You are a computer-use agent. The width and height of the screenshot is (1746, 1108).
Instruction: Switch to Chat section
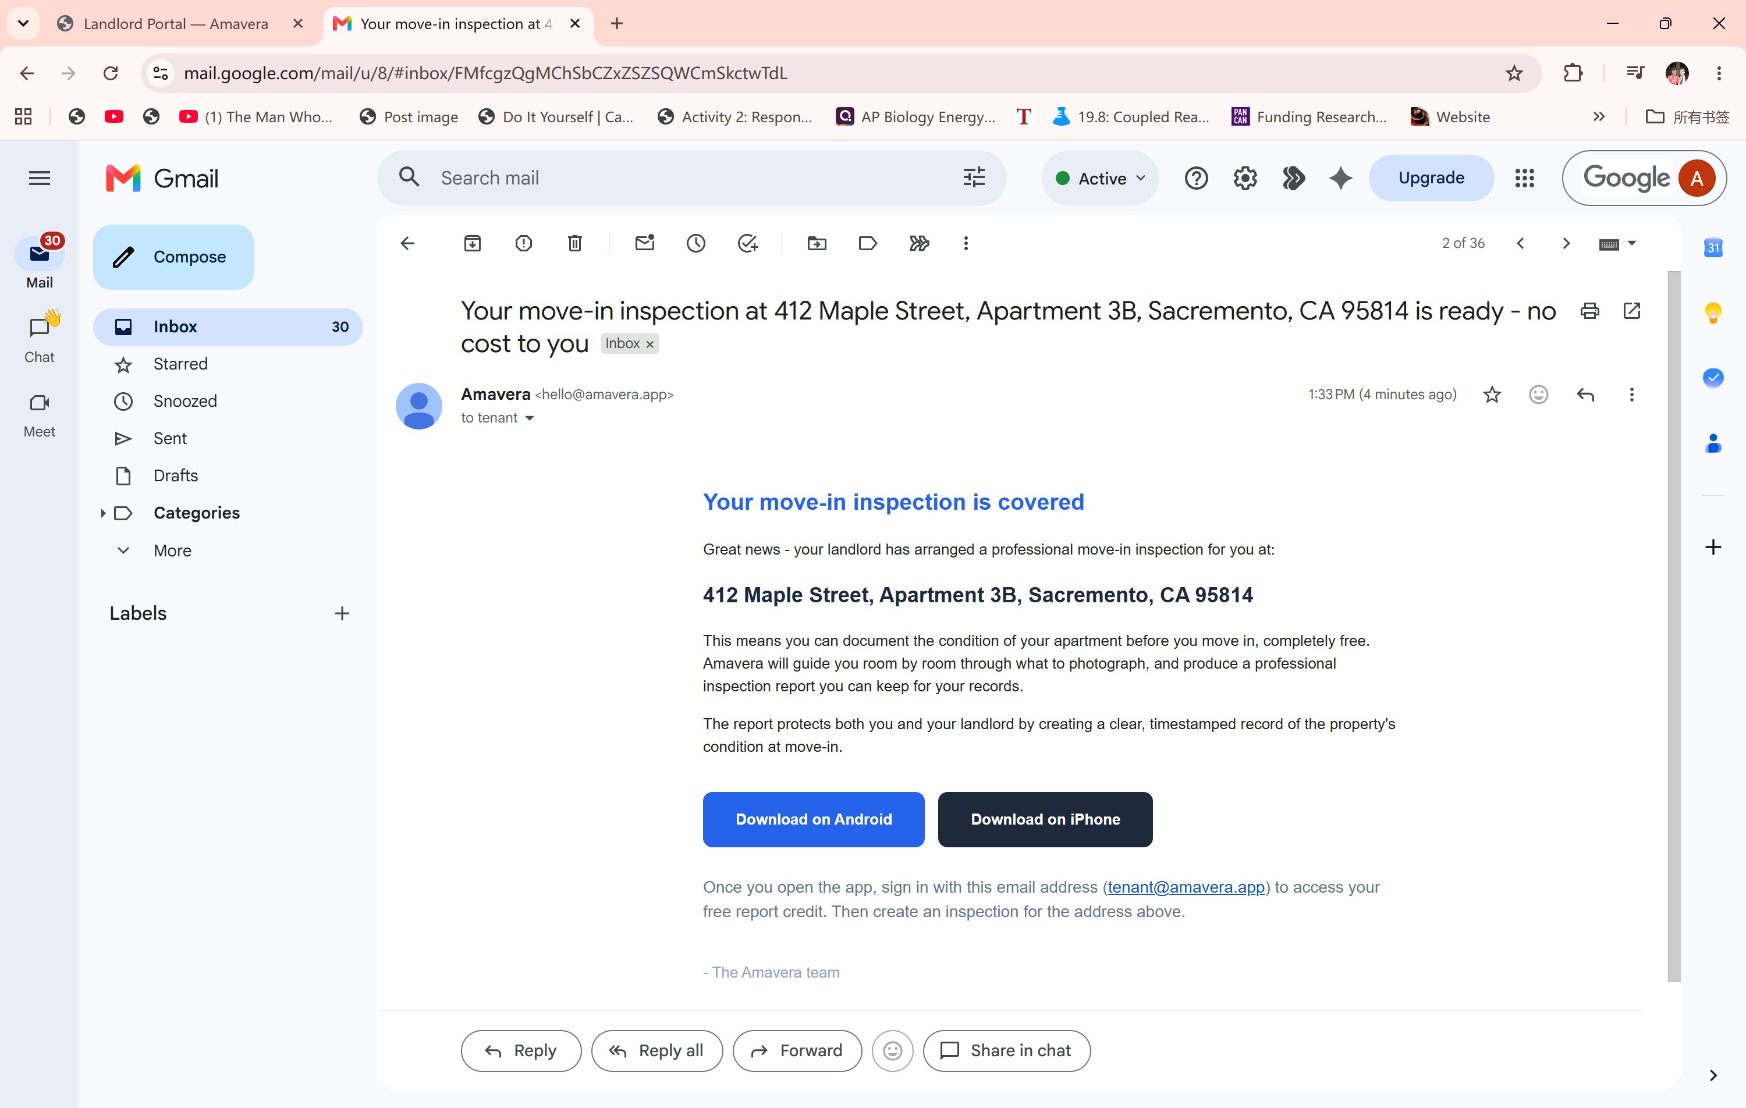coord(39,339)
